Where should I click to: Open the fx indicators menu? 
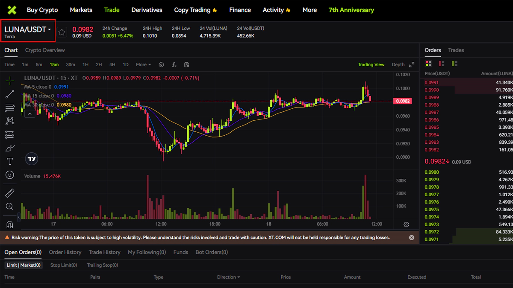[174, 65]
